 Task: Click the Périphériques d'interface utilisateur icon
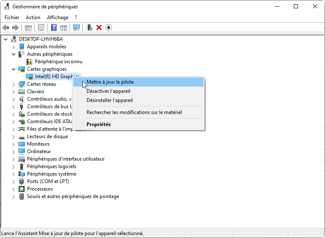click(x=22, y=159)
